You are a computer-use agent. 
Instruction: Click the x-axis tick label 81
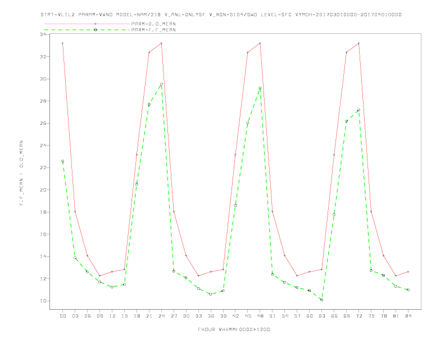(x=396, y=316)
